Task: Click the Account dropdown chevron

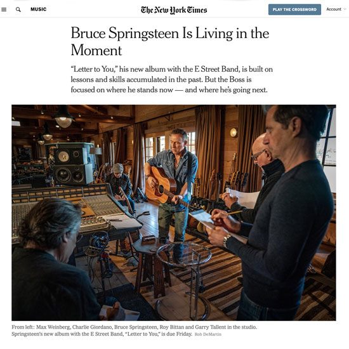Action: [345, 9]
